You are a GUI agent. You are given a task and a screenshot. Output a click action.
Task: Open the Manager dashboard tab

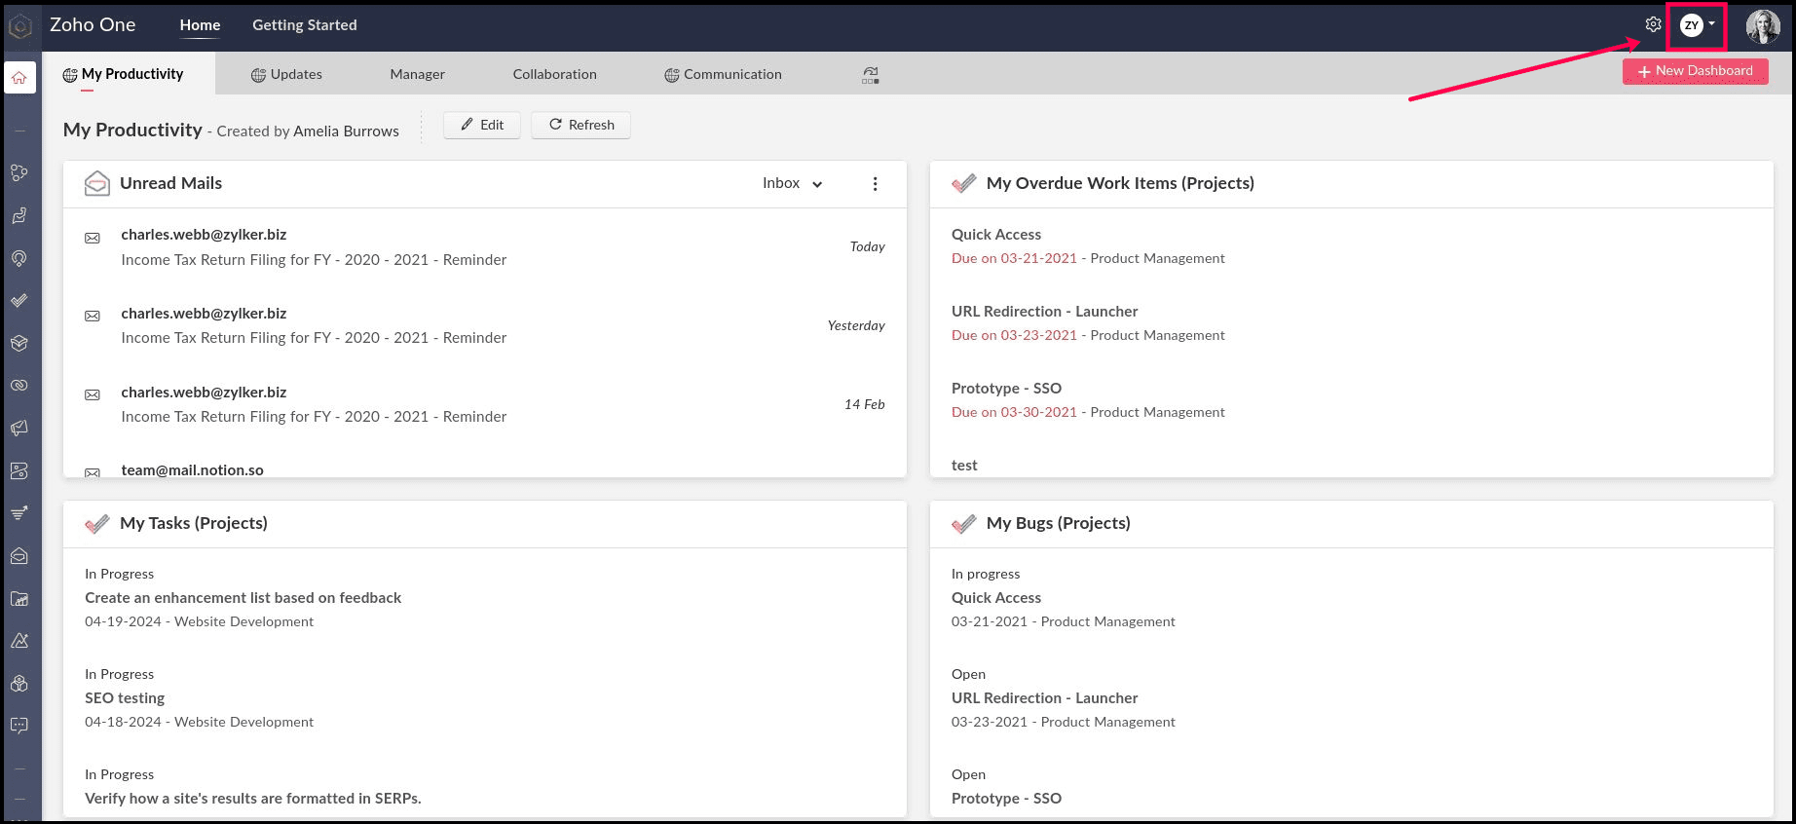coord(418,74)
